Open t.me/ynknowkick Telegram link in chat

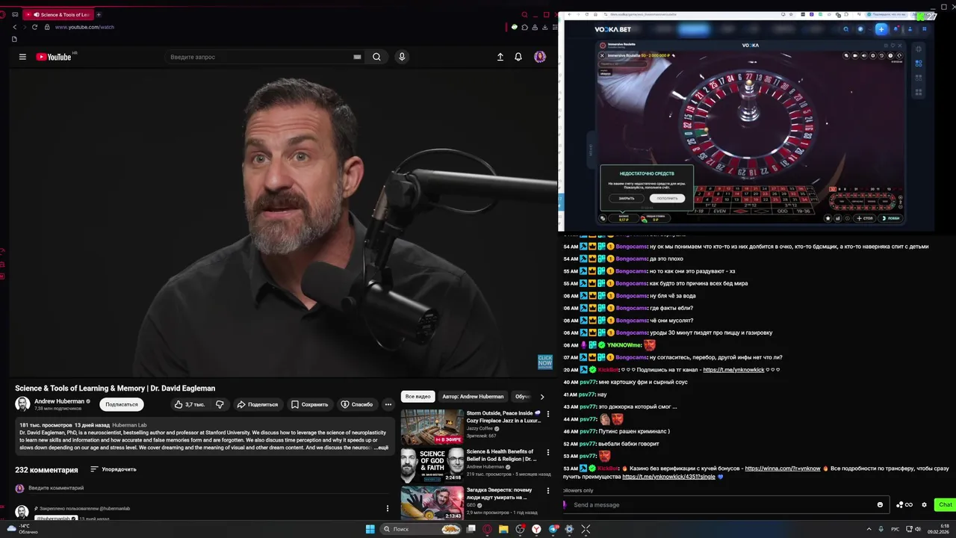(733, 370)
